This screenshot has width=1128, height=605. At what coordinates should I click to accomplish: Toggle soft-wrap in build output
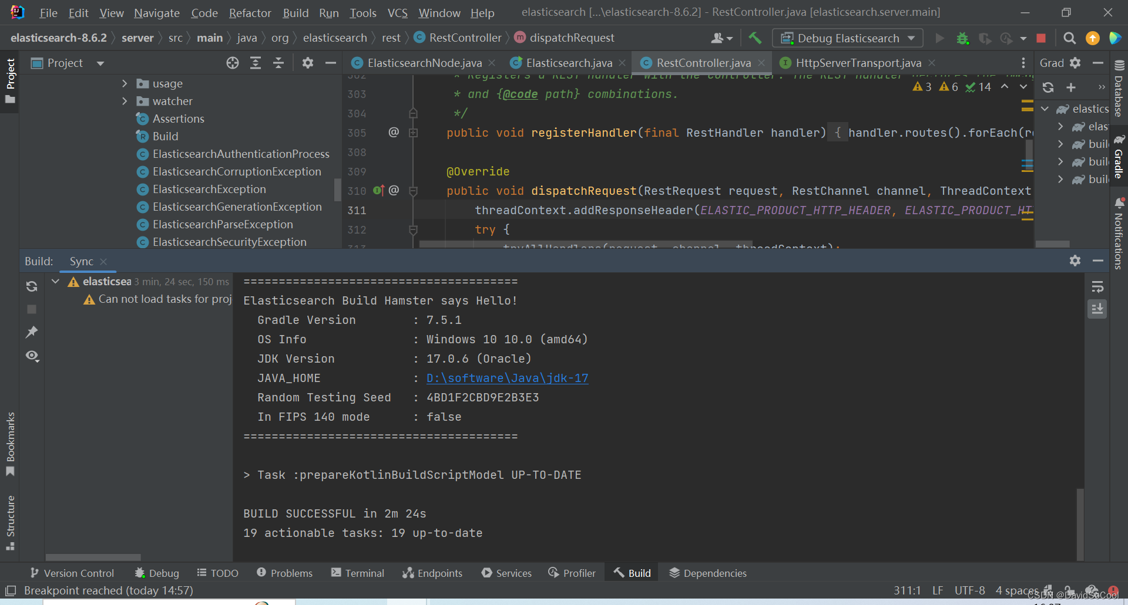click(x=1097, y=287)
